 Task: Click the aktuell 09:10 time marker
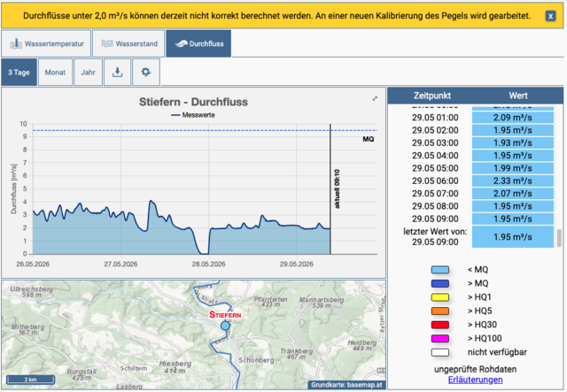337,188
